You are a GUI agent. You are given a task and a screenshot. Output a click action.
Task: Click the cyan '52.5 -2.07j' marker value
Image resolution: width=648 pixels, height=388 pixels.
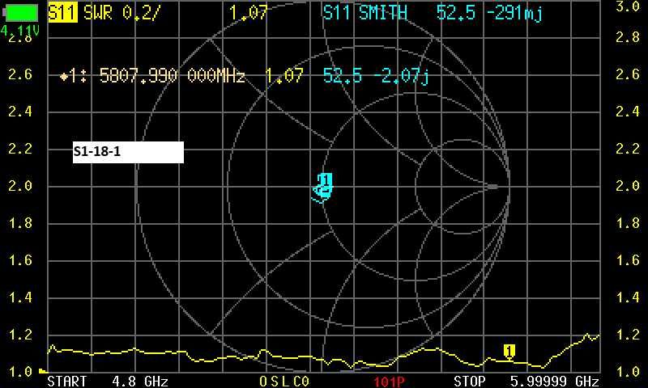[x=376, y=76]
